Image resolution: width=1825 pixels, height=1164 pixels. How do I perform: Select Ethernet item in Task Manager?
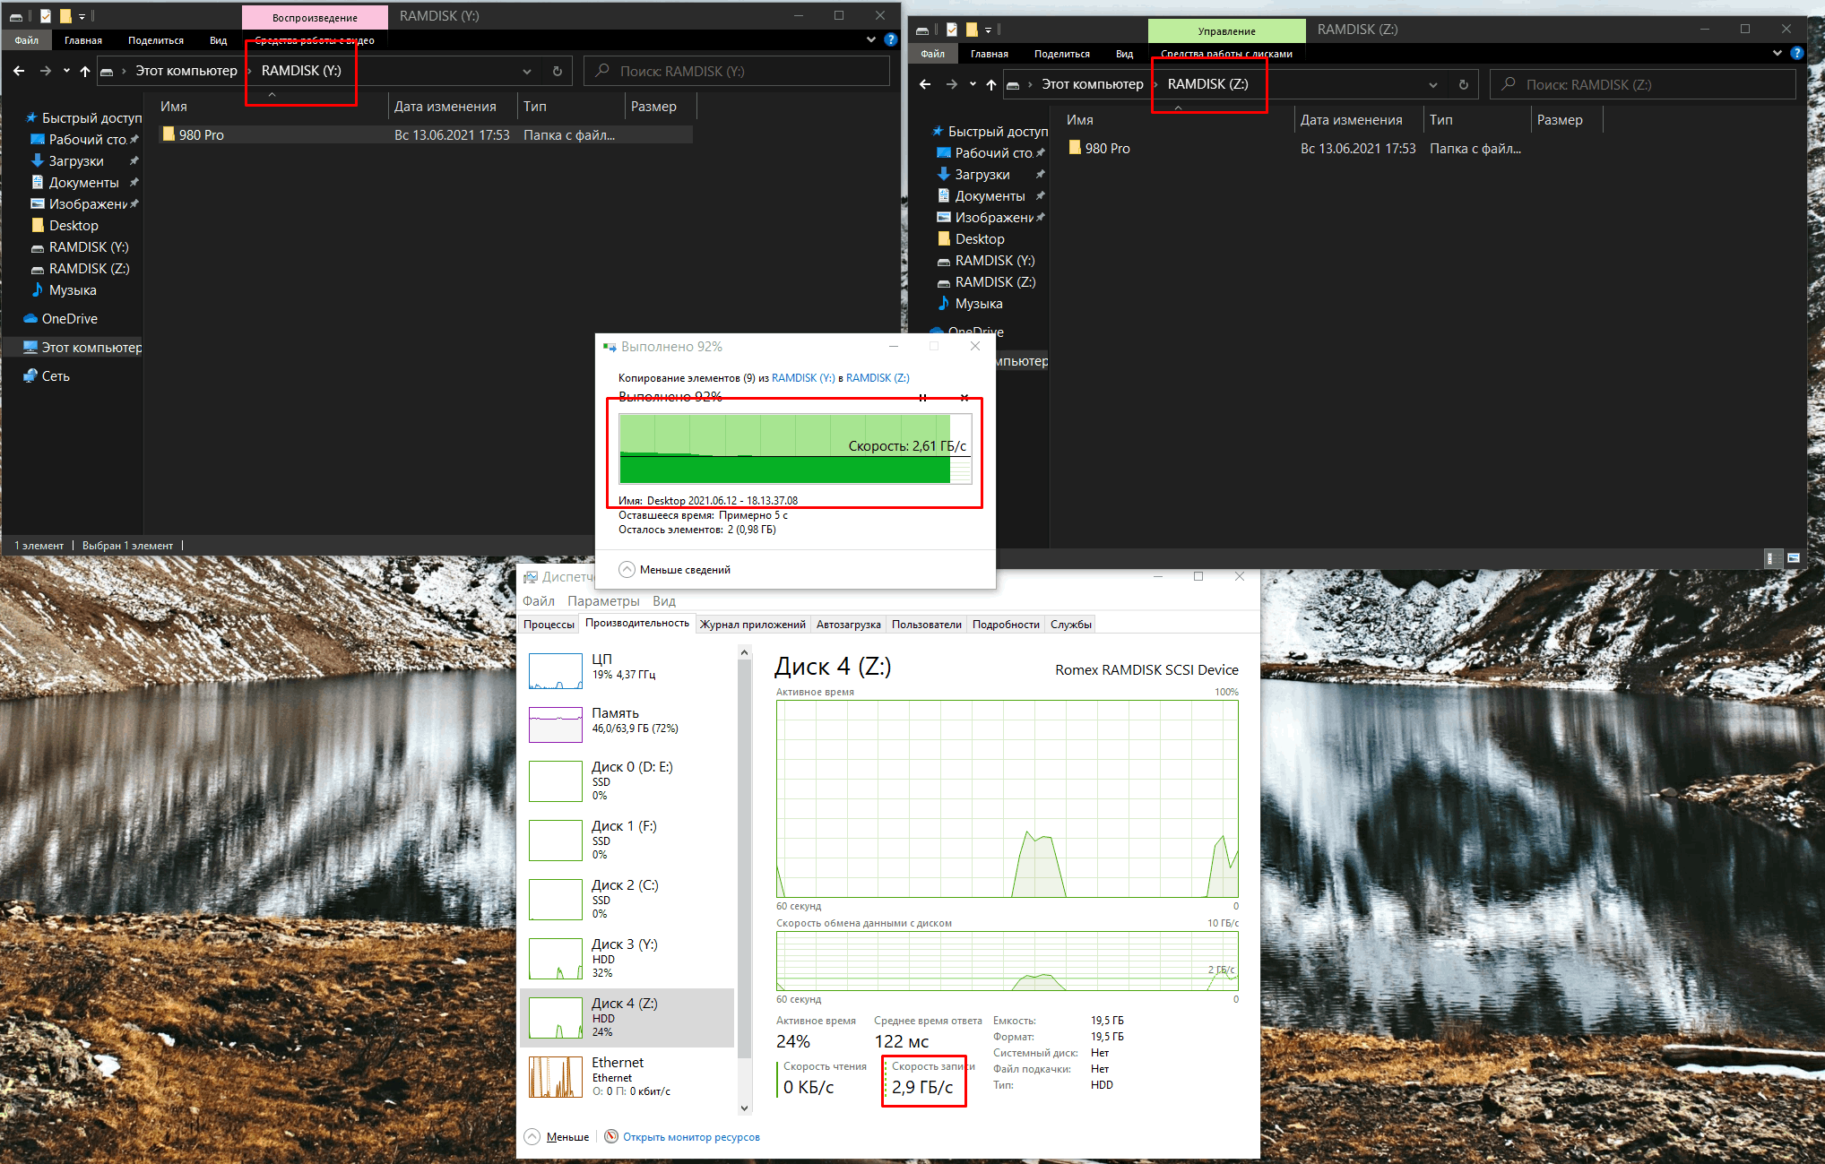627,1076
